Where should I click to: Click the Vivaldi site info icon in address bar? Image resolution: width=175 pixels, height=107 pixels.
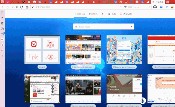(x=33, y=7)
